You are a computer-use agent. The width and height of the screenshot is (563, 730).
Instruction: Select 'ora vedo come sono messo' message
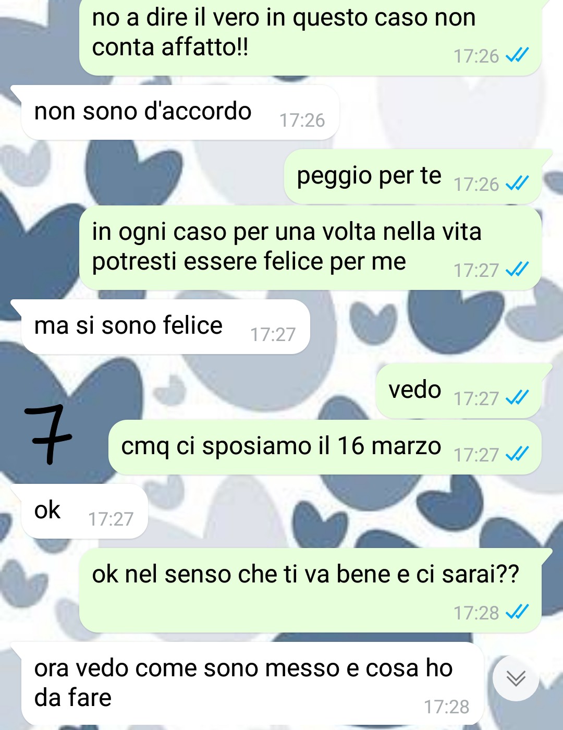coord(252,684)
